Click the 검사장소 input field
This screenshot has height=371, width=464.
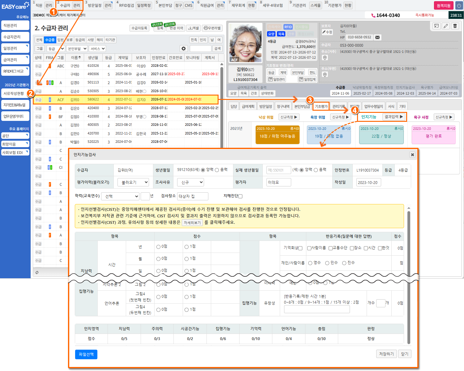193,196
